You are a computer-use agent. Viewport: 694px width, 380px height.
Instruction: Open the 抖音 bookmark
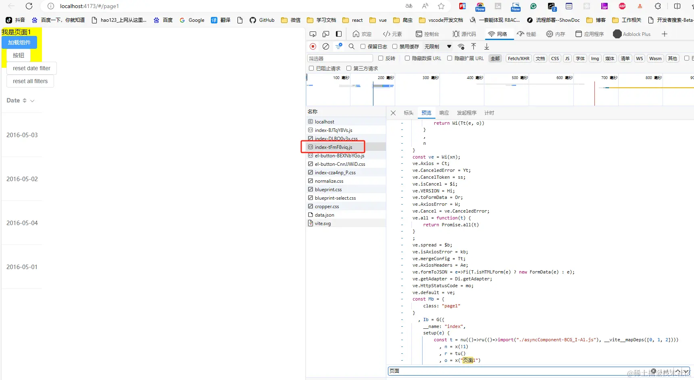click(15, 20)
